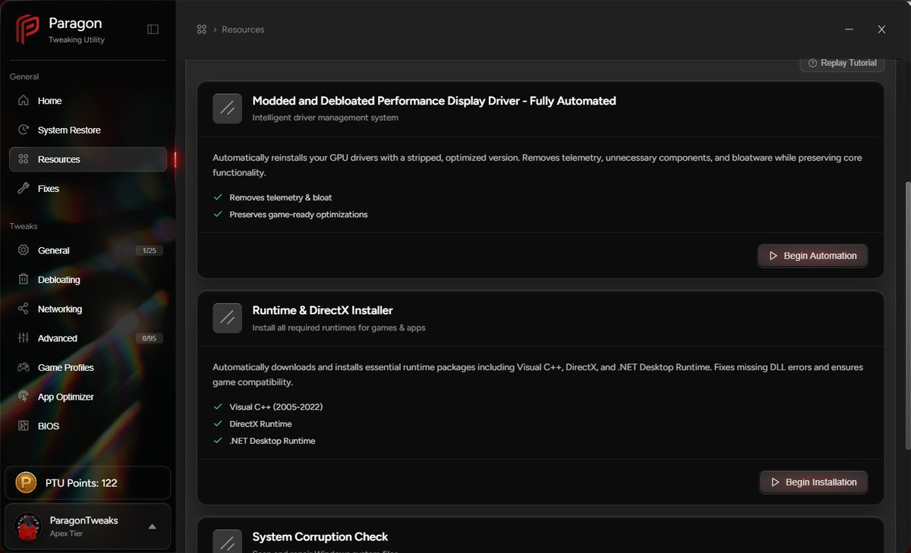Open the Fixes section
Image resolution: width=911 pixels, height=553 pixels.
pyautogui.click(x=88, y=188)
